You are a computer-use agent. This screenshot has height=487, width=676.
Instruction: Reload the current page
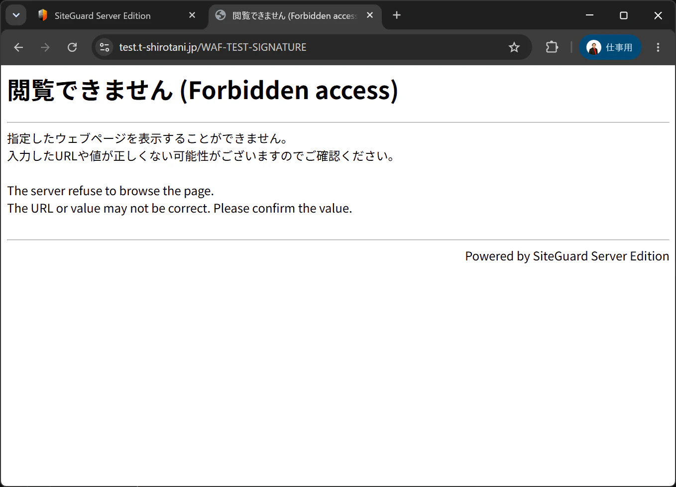click(x=72, y=47)
